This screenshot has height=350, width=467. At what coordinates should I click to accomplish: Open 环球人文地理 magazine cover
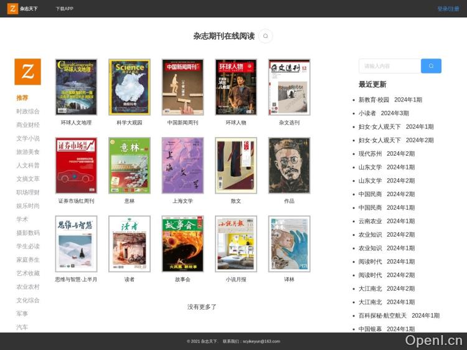click(x=76, y=87)
